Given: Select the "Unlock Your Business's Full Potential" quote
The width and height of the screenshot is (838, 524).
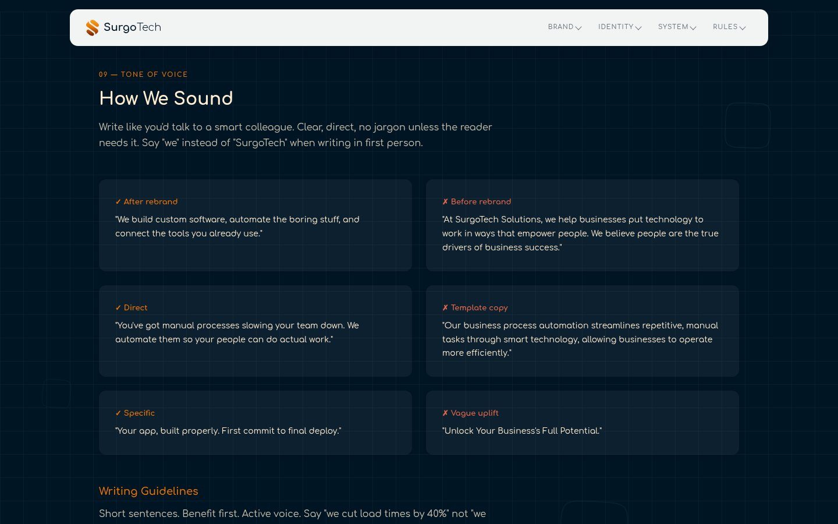Looking at the screenshot, I should tap(522, 431).
